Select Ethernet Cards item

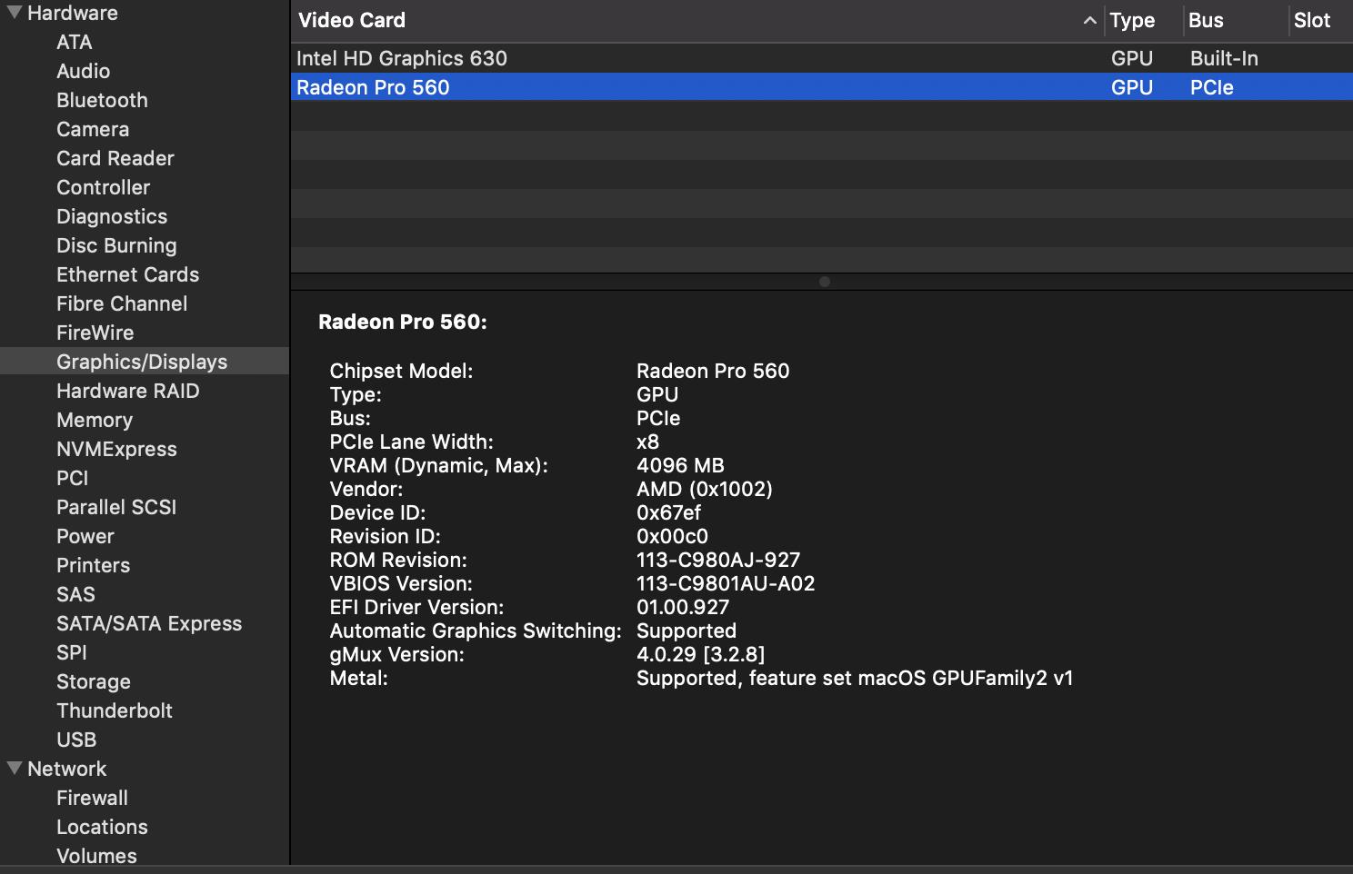click(128, 274)
